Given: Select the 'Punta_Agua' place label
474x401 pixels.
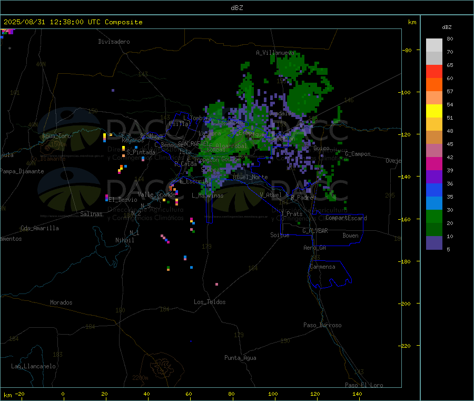Looking at the screenshot, I should point(240,358).
